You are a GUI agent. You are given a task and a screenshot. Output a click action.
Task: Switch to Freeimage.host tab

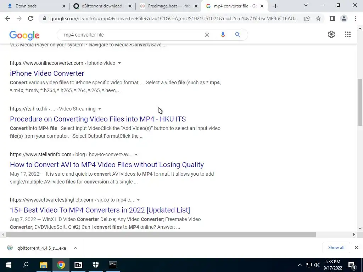tap(168, 6)
